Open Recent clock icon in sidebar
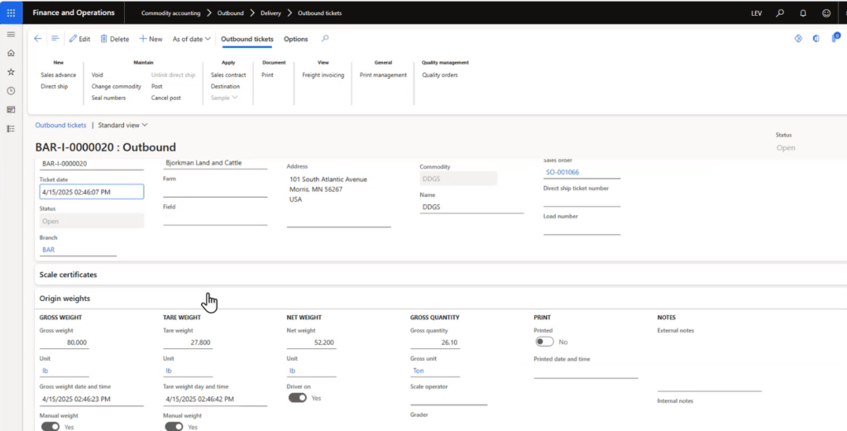Image resolution: width=847 pixels, height=431 pixels. (11, 91)
